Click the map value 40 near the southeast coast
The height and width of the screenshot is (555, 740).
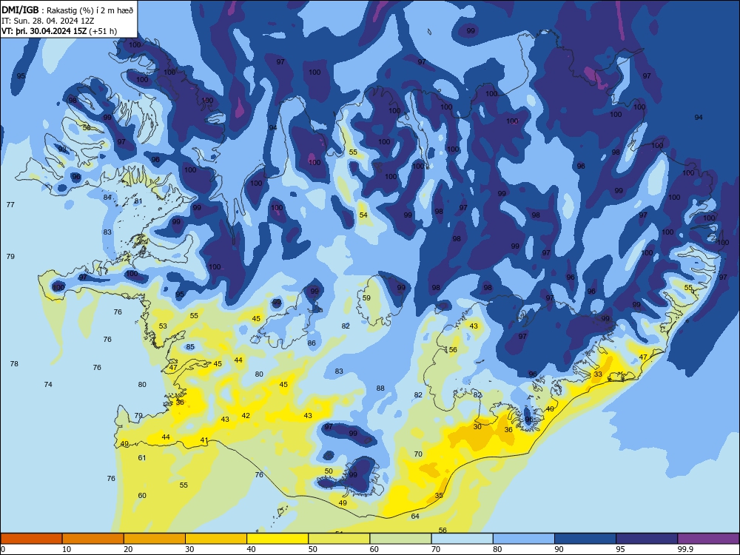550,409
